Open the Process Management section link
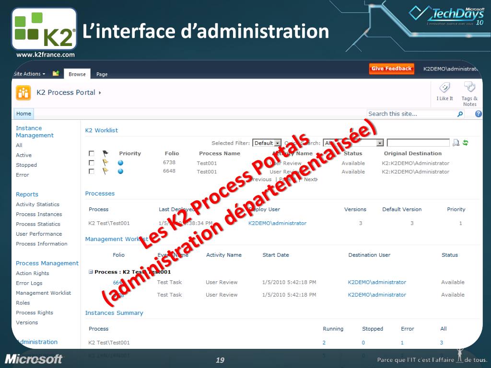This screenshot has height=368, width=491. [x=47, y=264]
